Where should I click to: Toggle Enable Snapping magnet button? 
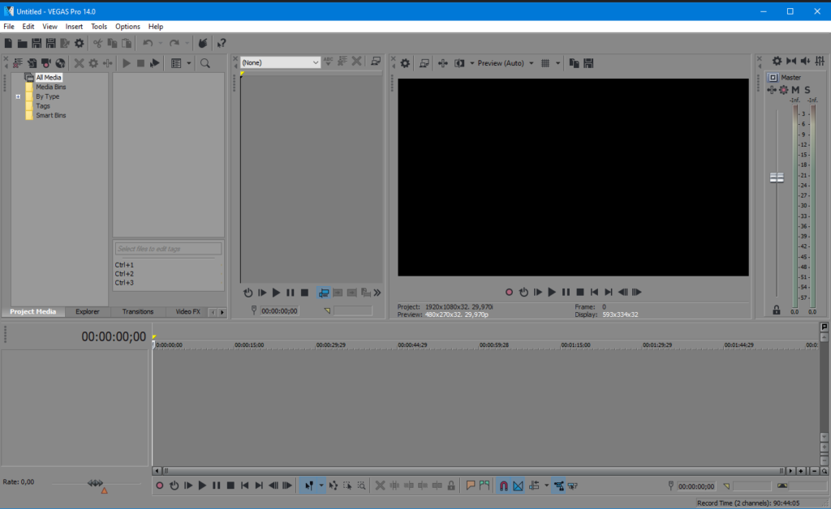tap(503, 485)
